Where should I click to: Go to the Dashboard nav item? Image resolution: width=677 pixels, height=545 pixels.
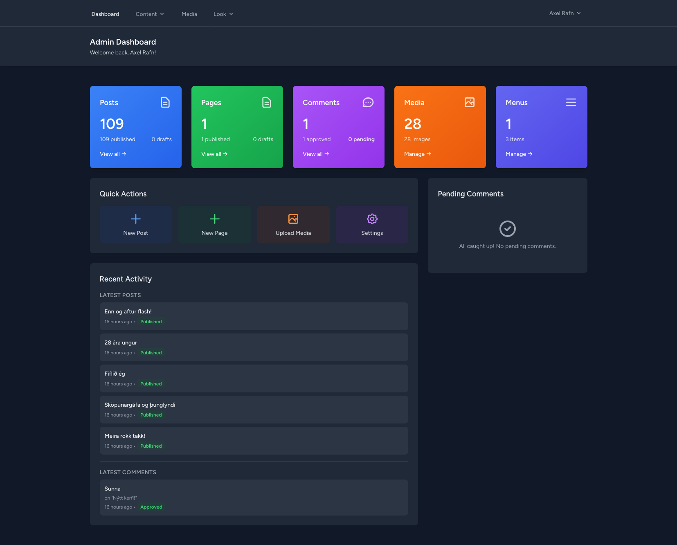tap(105, 14)
